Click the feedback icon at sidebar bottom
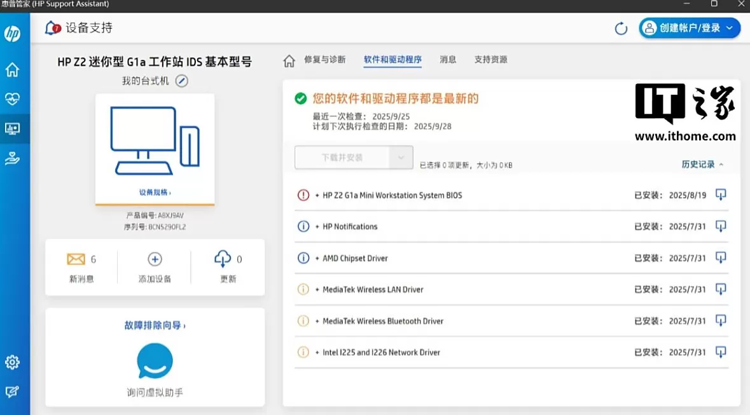 [x=12, y=392]
